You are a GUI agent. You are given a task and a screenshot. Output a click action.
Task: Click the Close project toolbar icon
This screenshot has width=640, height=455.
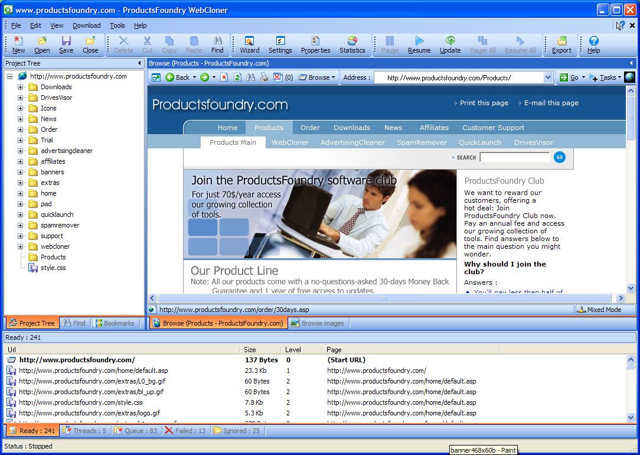(90, 44)
